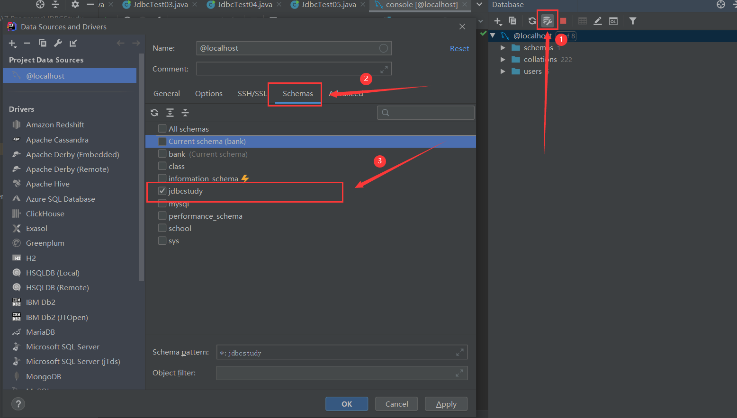The height and width of the screenshot is (418, 737).
Task: Select the MariaDB driver
Action: click(40, 332)
